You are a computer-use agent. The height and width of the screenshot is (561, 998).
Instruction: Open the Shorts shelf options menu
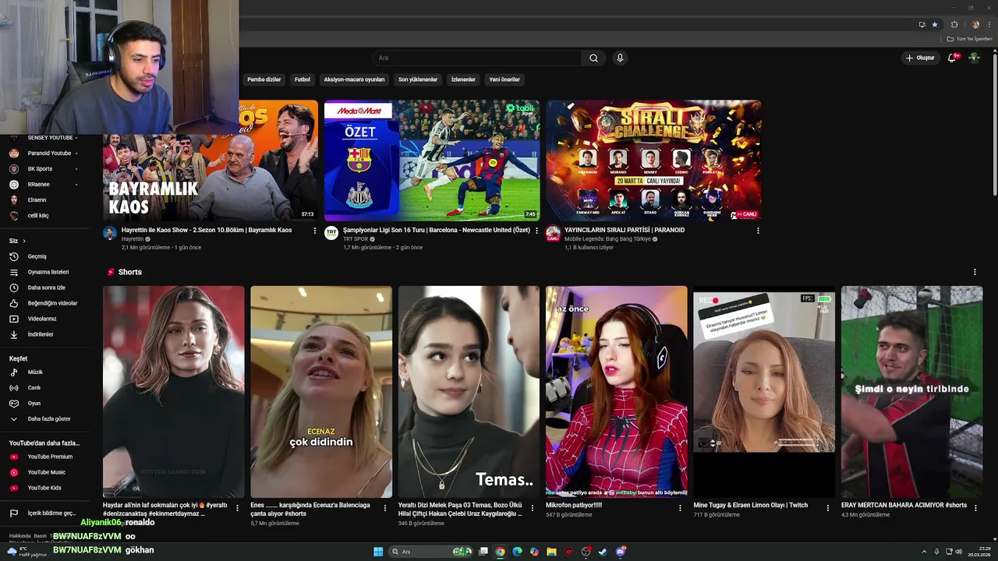975,272
